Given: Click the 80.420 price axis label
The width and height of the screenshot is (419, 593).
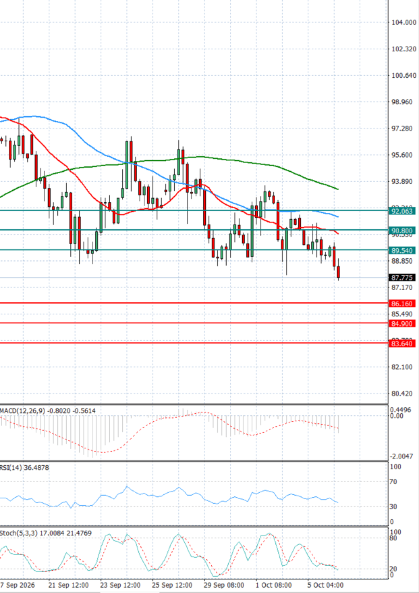Looking at the screenshot, I should point(402,394).
